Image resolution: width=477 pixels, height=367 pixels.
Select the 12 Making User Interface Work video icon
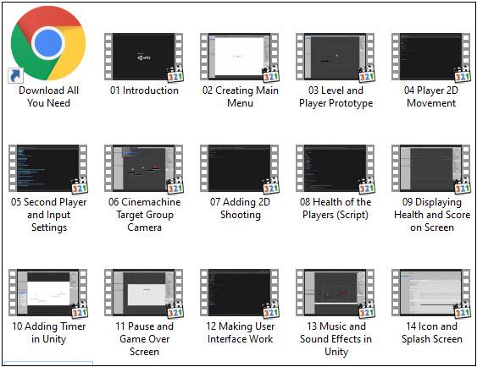[240, 293]
